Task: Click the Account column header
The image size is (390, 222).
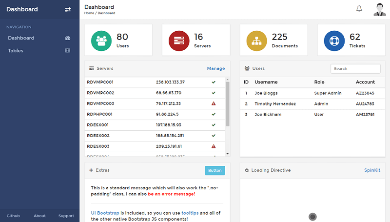Action: pyautogui.click(x=365, y=82)
